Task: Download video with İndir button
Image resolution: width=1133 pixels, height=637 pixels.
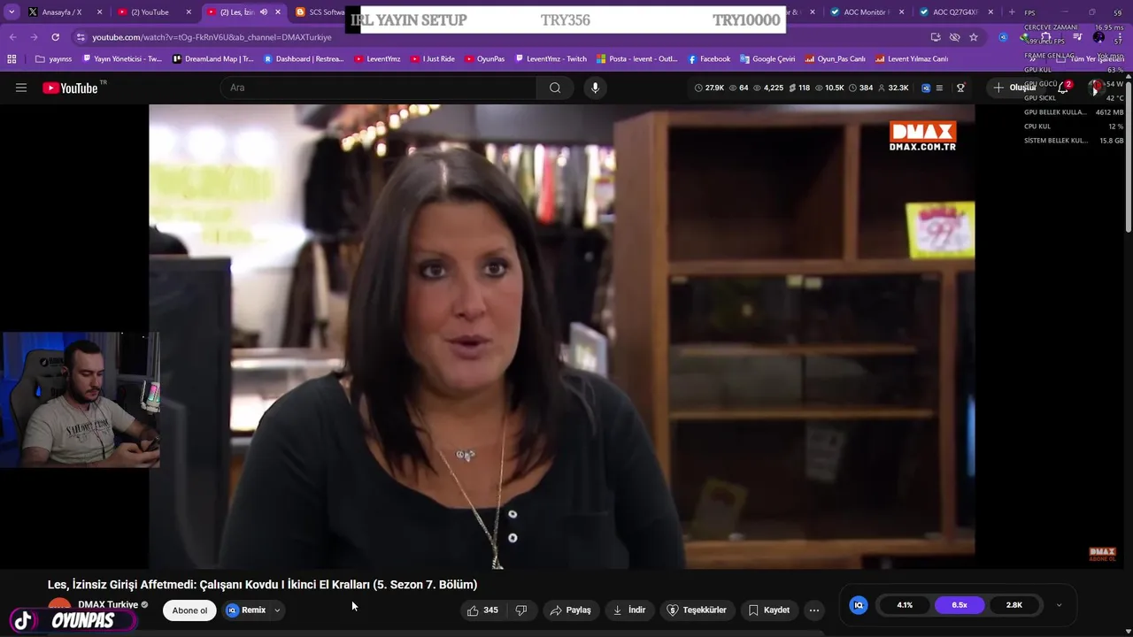Action: pos(629,610)
